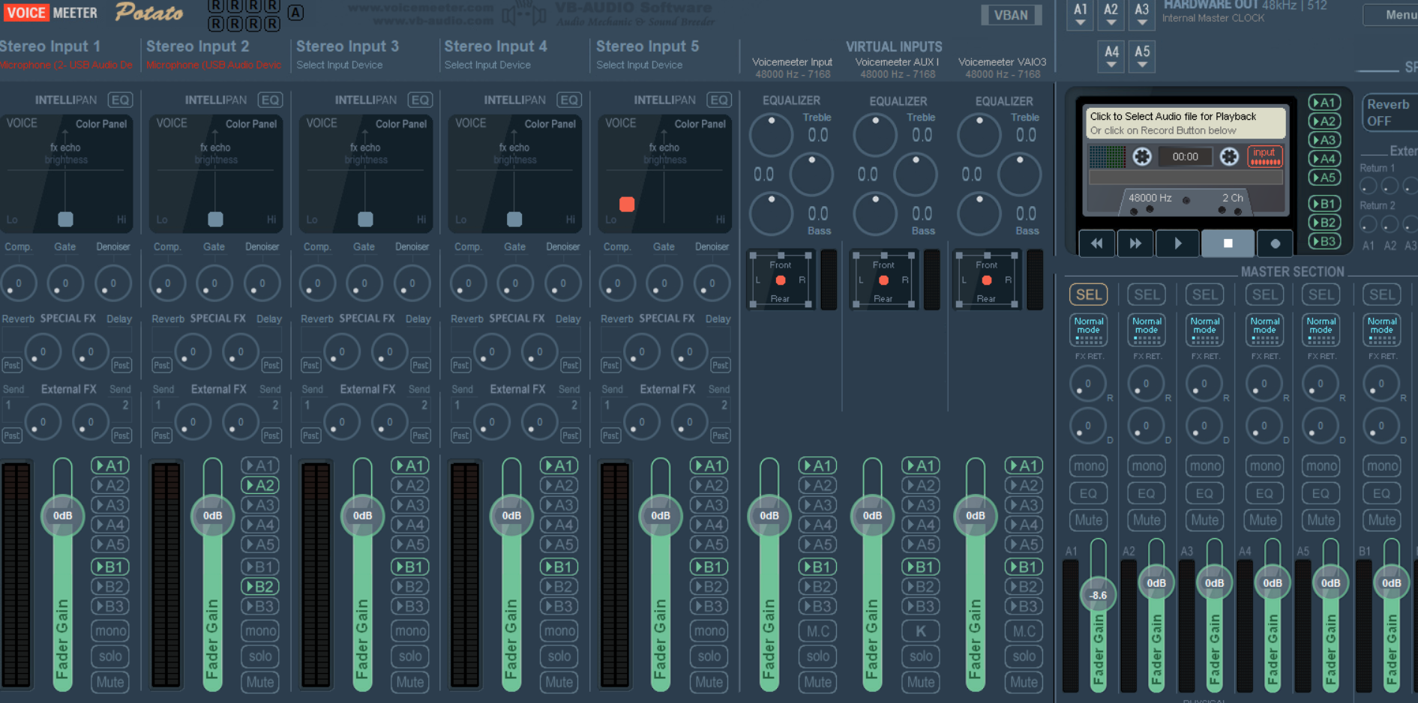
Task: Click the Treble knob of Voicemeeter Input equalizer
Action: pyautogui.click(x=771, y=135)
